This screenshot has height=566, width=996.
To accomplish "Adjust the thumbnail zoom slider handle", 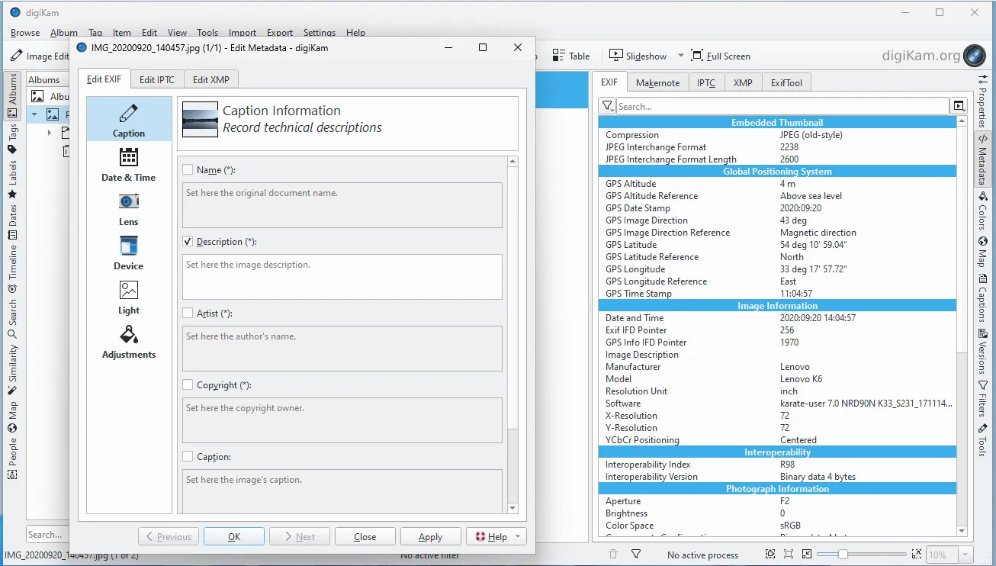I will pos(843,555).
